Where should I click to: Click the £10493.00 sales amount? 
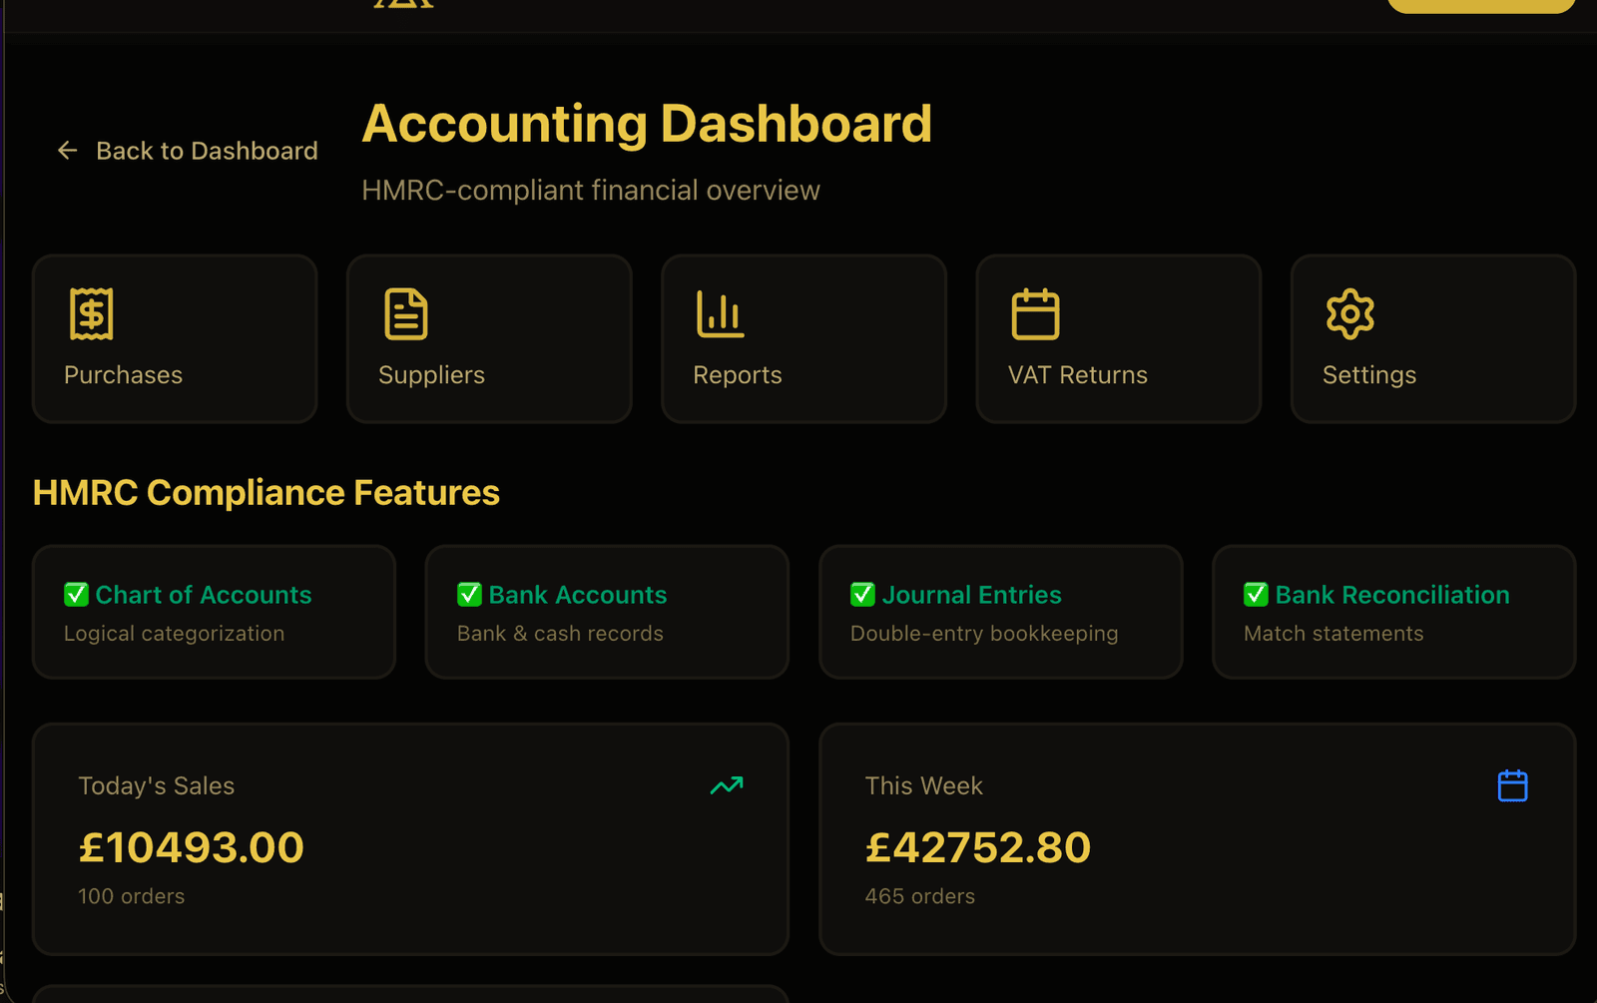pos(192,847)
